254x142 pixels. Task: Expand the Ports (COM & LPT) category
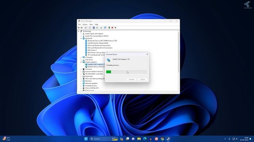click(x=81, y=88)
